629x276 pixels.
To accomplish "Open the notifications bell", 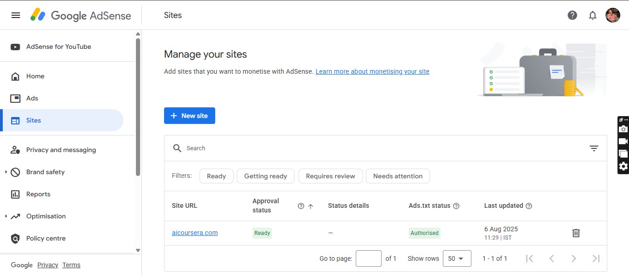I will click(593, 15).
